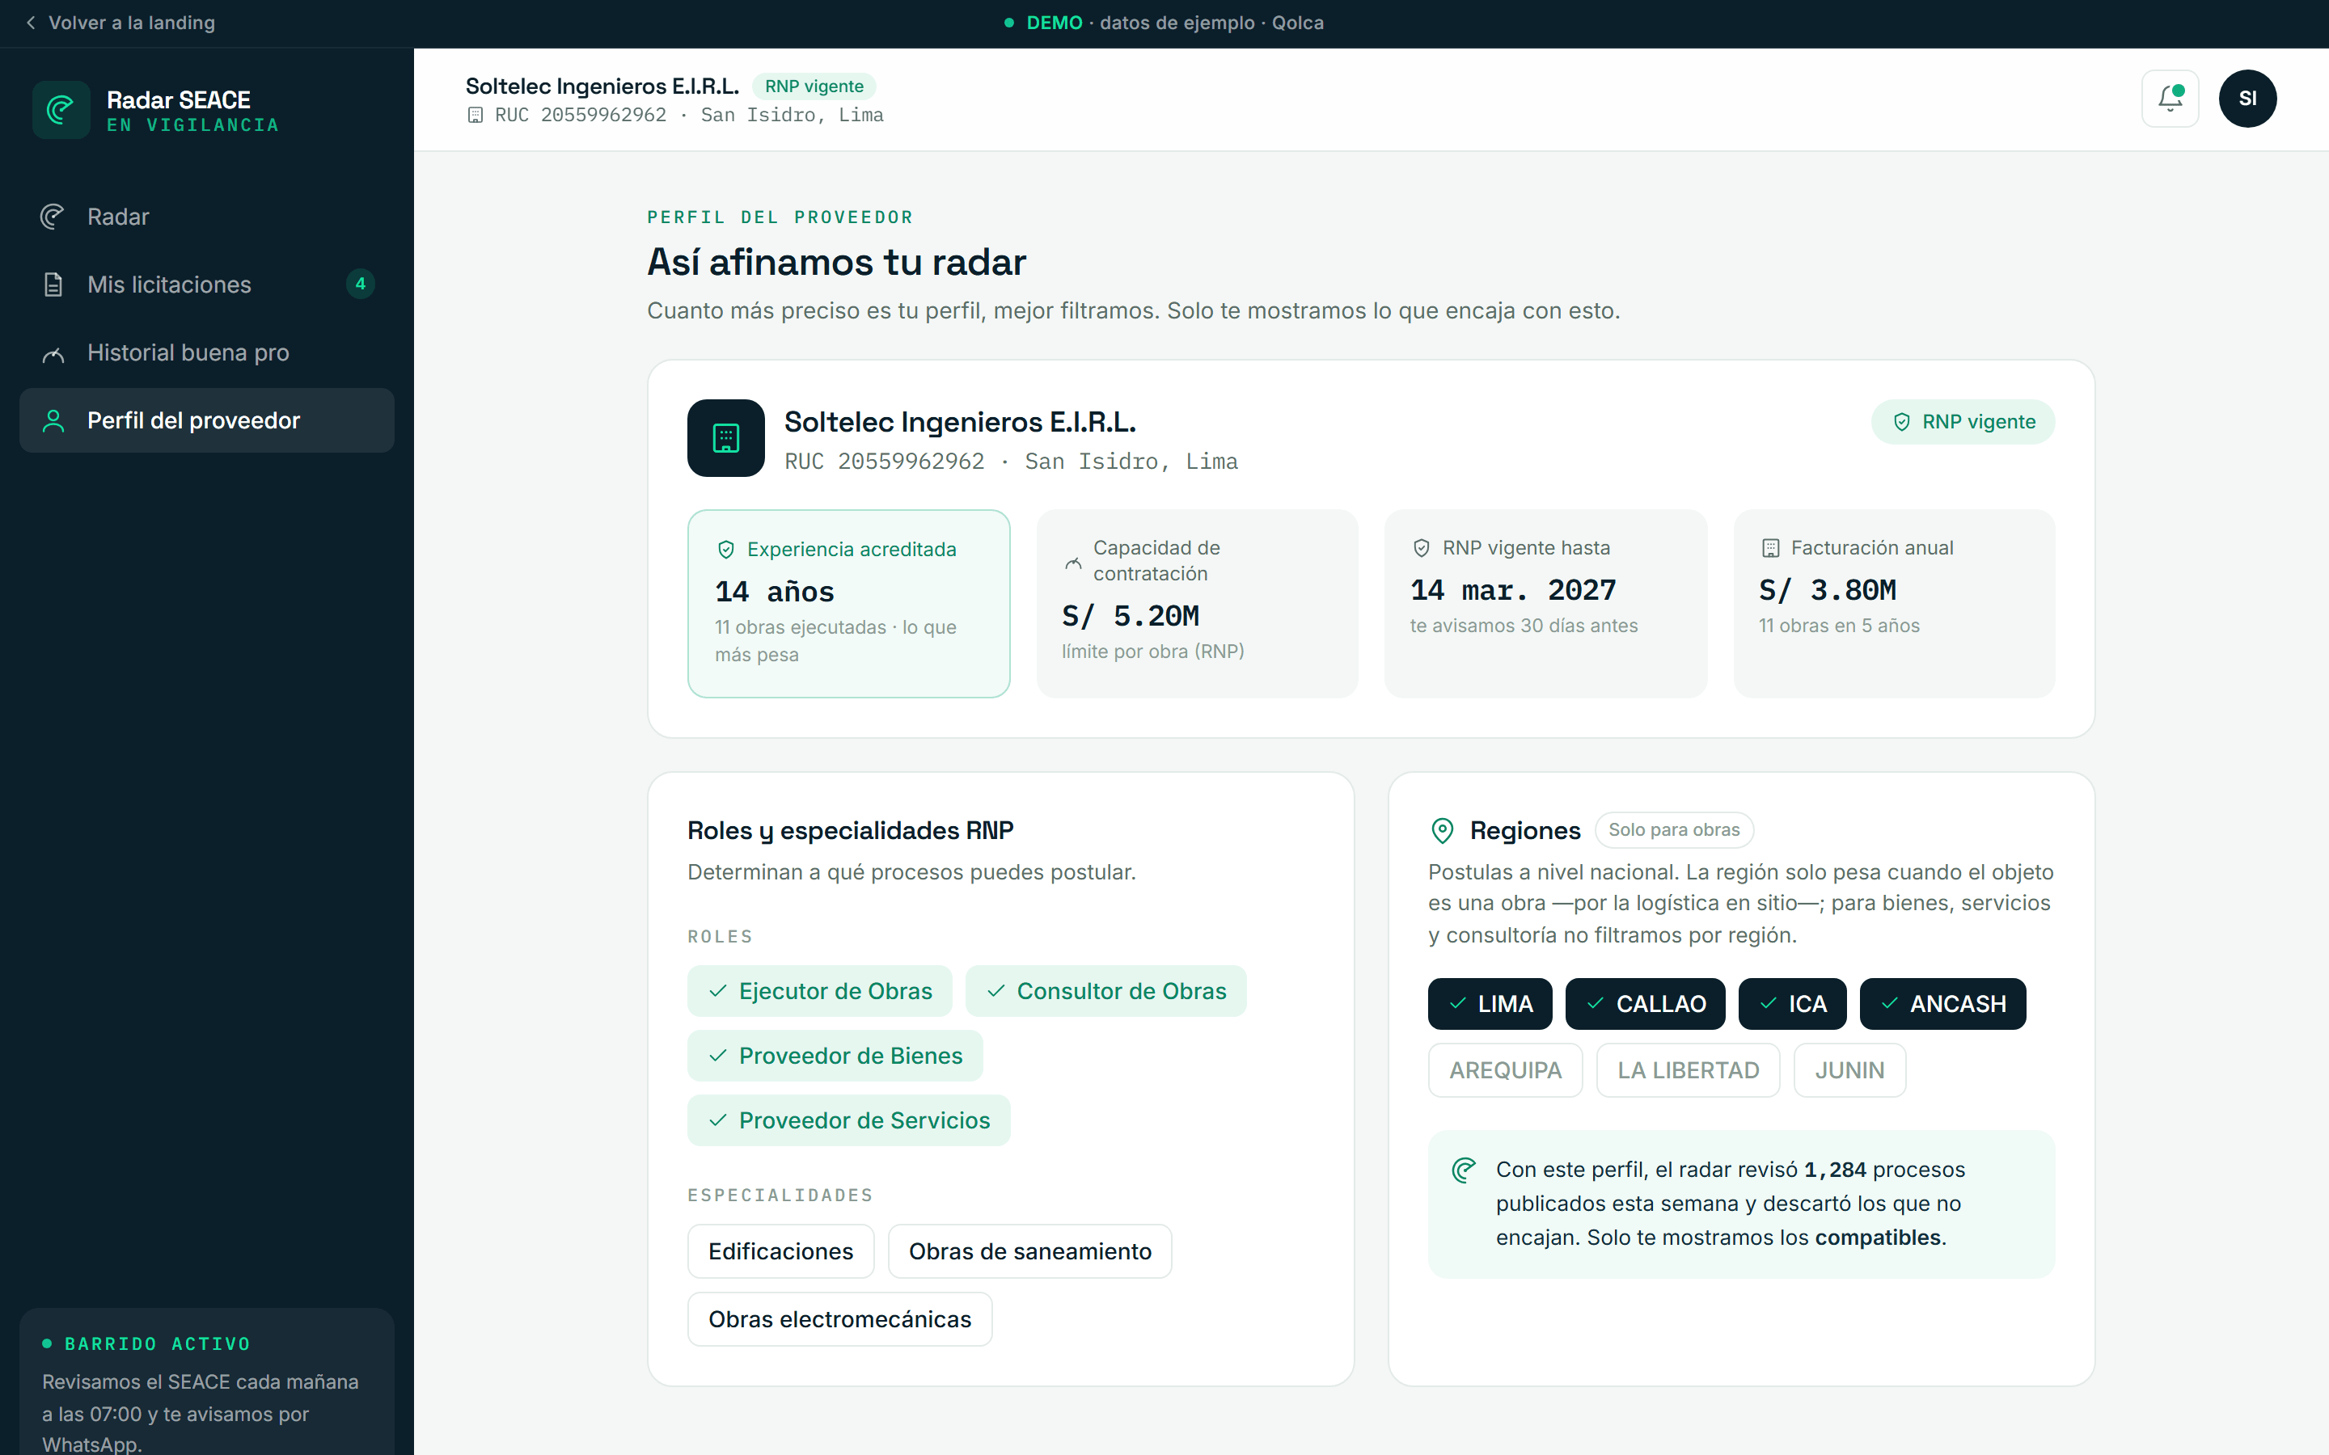Enable the LA LIBERTAD region chip
2329x1455 pixels.
tap(1688, 1070)
